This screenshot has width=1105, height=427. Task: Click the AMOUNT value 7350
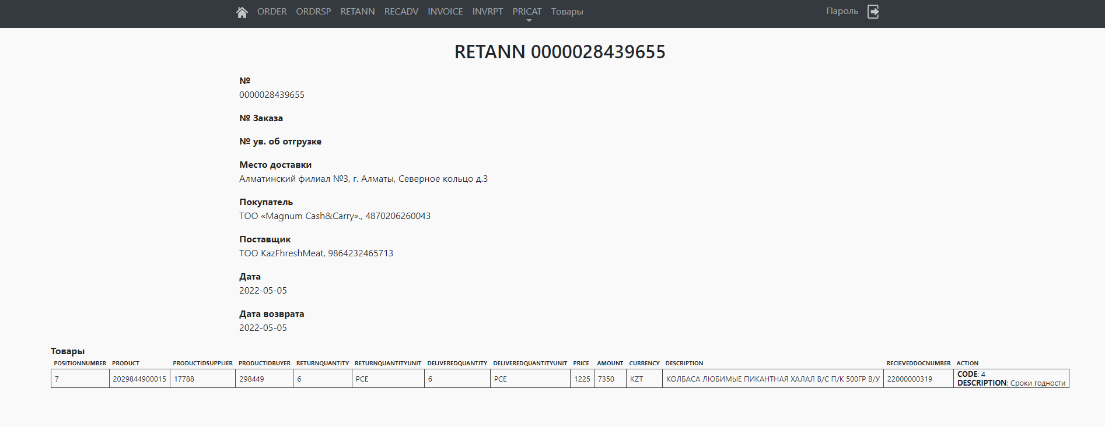coord(606,379)
